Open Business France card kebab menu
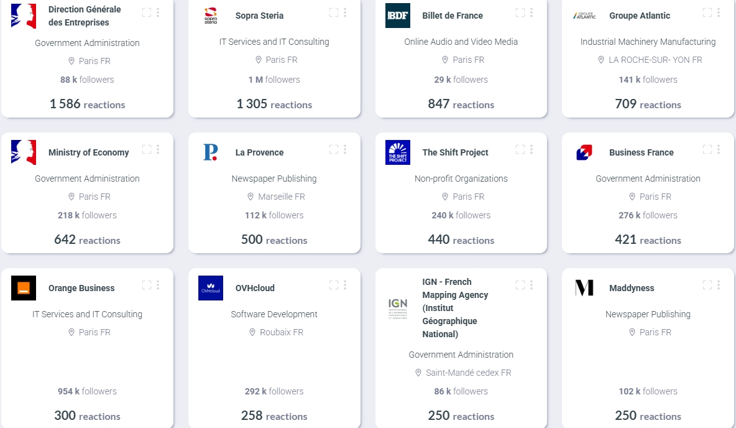Viewport: 736px width, 428px height. (719, 149)
